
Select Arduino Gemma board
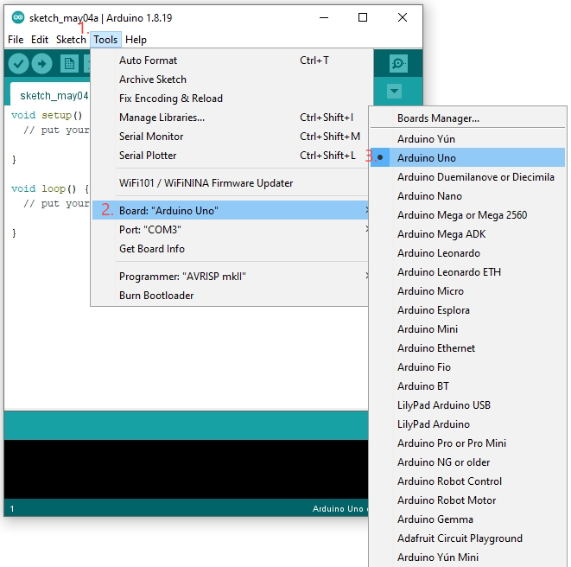[467, 519]
